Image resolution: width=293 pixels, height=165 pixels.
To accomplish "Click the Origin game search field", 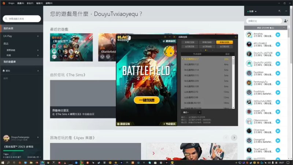I will (x=22, y=19).
